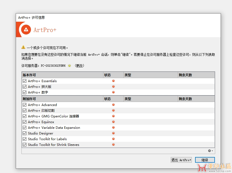This screenshot has height=173, width=232.
Task: Click the server name PC-20230302PKWH
Action: click(53, 66)
